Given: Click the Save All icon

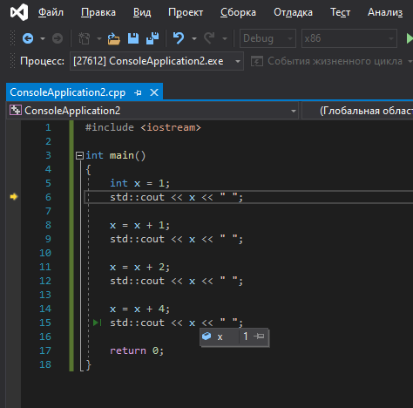Looking at the screenshot, I should tap(152, 38).
